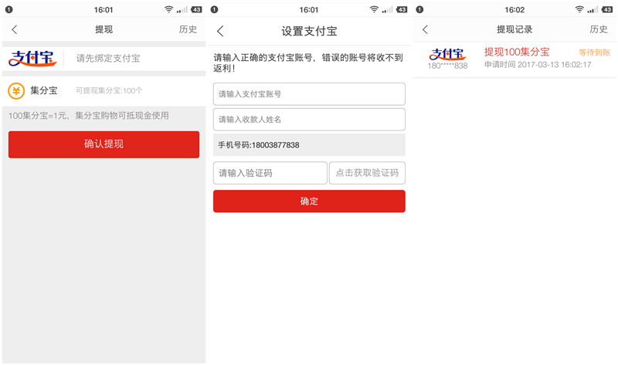Tap battery icon on 设置支付宝 status bar
618x365 pixels.
(x=402, y=9)
